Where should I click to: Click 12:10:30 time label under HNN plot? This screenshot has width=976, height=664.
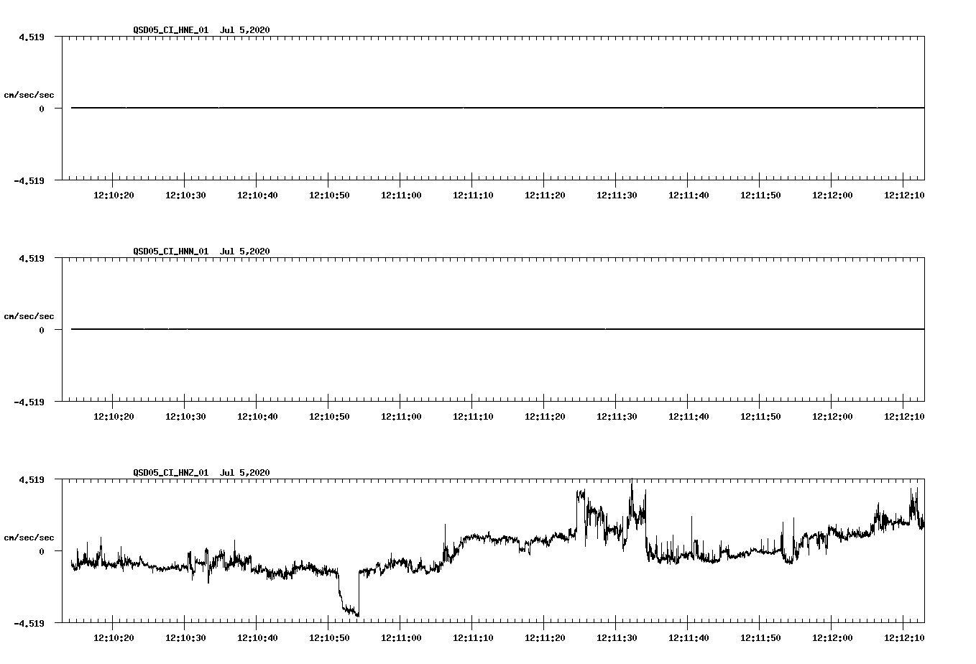coord(185,416)
